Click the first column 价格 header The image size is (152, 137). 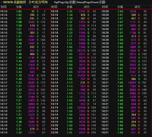19,7
